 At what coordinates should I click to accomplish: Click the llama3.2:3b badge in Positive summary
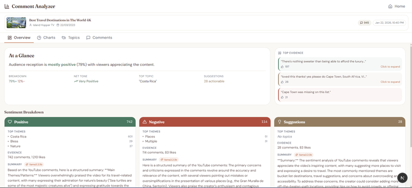[34, 164]
